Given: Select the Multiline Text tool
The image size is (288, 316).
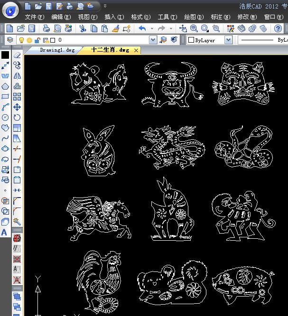Looking at the screenshot, I should (5, 232).
